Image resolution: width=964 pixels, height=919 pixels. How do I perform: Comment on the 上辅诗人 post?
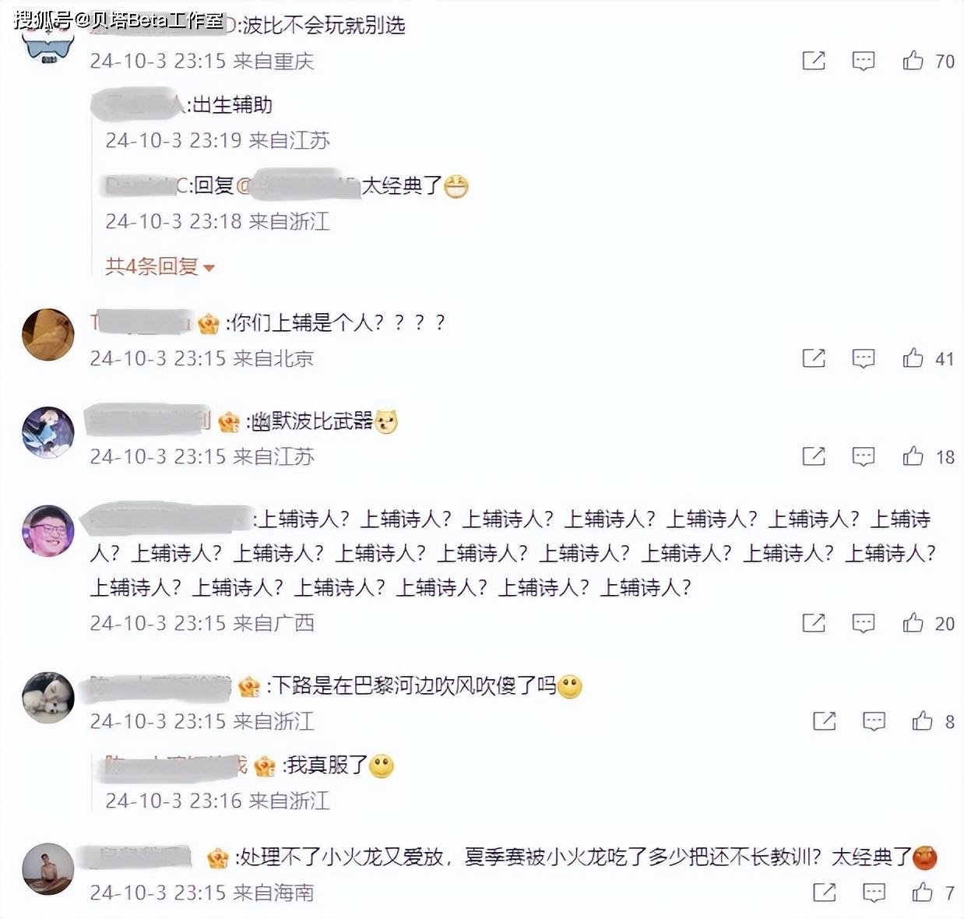(864, 623)
